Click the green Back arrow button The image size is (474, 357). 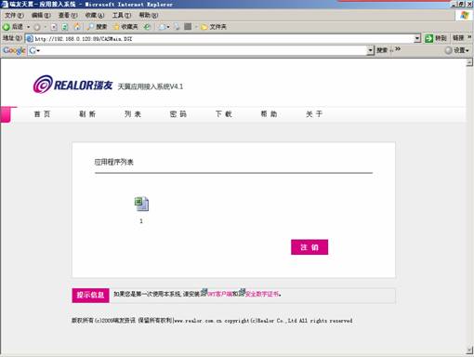coord(7,27)
